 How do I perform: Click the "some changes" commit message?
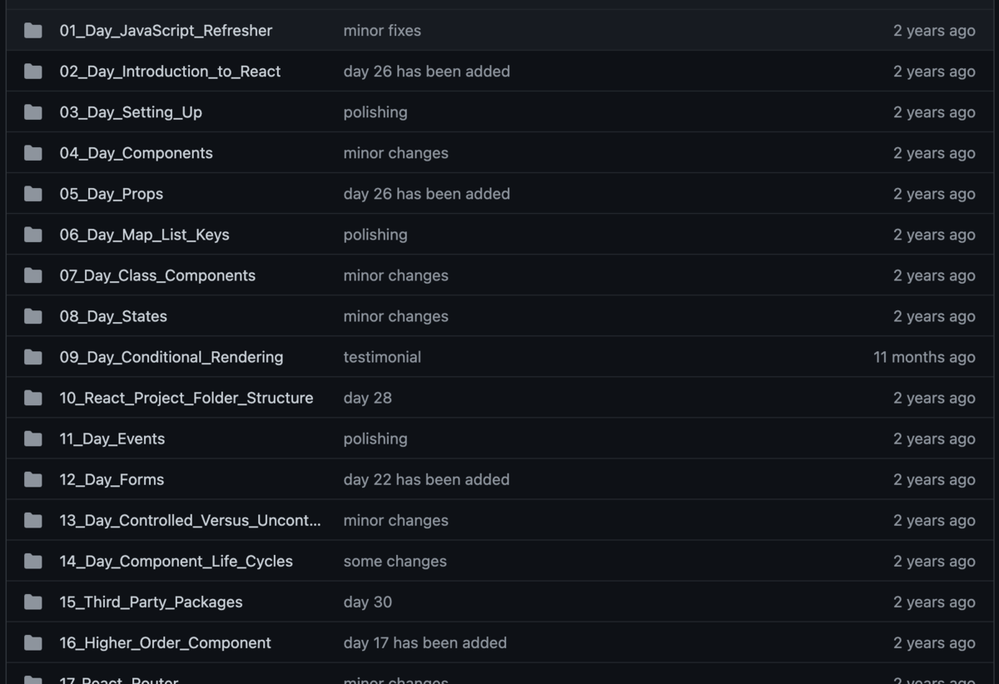click(x=395, y=561)
